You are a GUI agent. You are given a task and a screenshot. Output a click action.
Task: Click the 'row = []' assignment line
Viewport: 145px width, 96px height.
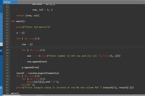pos(27,44)
